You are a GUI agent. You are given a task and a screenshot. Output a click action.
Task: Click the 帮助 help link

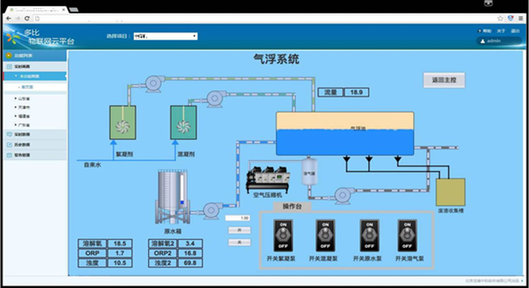coord(485,31)
